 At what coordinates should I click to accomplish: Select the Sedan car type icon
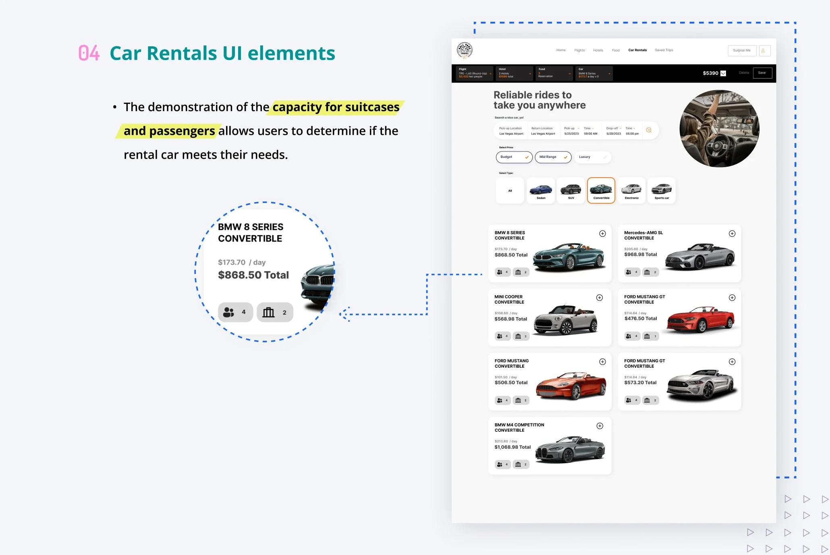(x=541, y=191)
